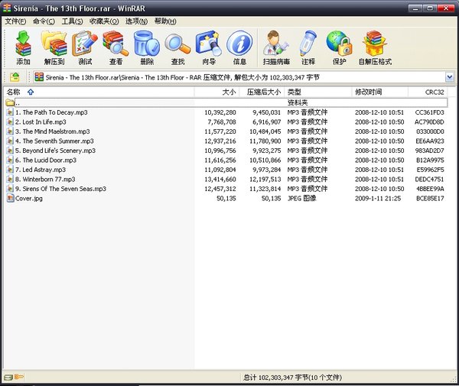Sort by the CRC32 column header
Image resolution: width=459 pixels, height=386 pixels.
[x=428, y=92]
